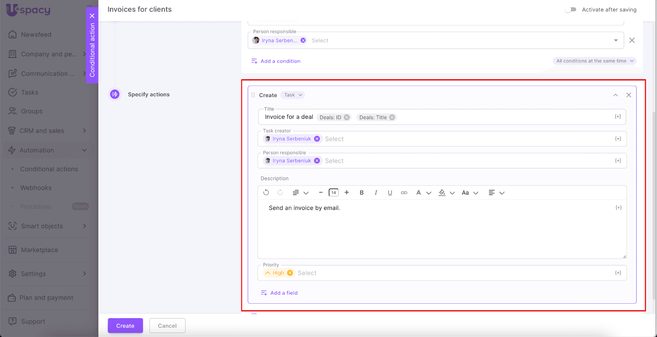
Task: Remove the Deals: ID tag from title
Action: click(347, 117)
